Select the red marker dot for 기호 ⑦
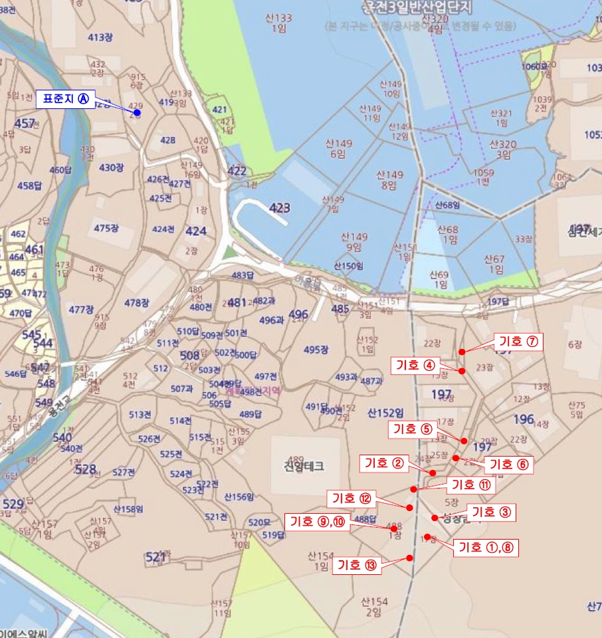The height and width of the screenshot is (638, 602). coord(462,352)
